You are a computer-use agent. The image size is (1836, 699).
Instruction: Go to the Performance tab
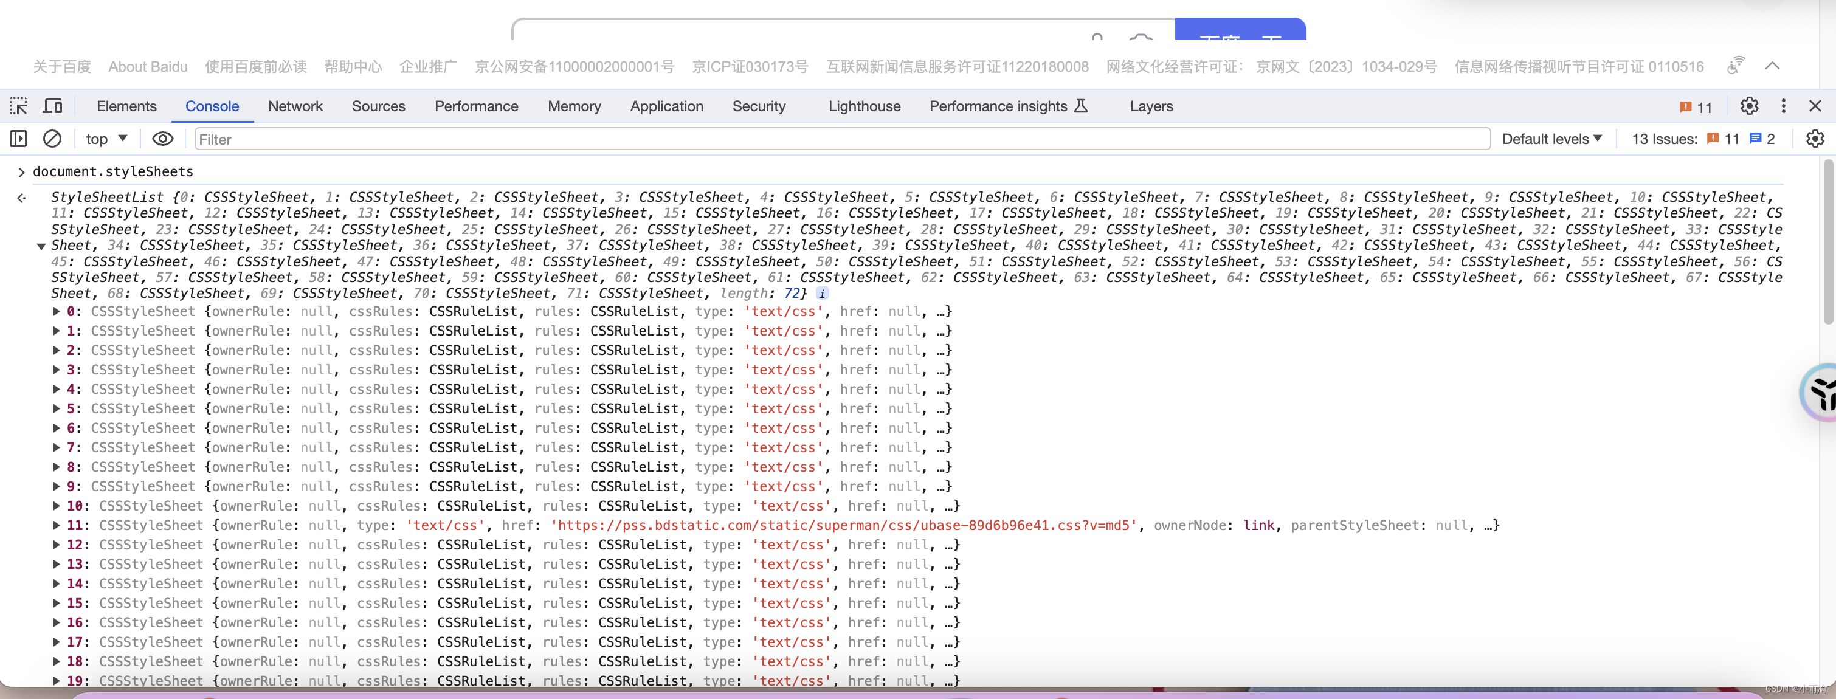476,106
